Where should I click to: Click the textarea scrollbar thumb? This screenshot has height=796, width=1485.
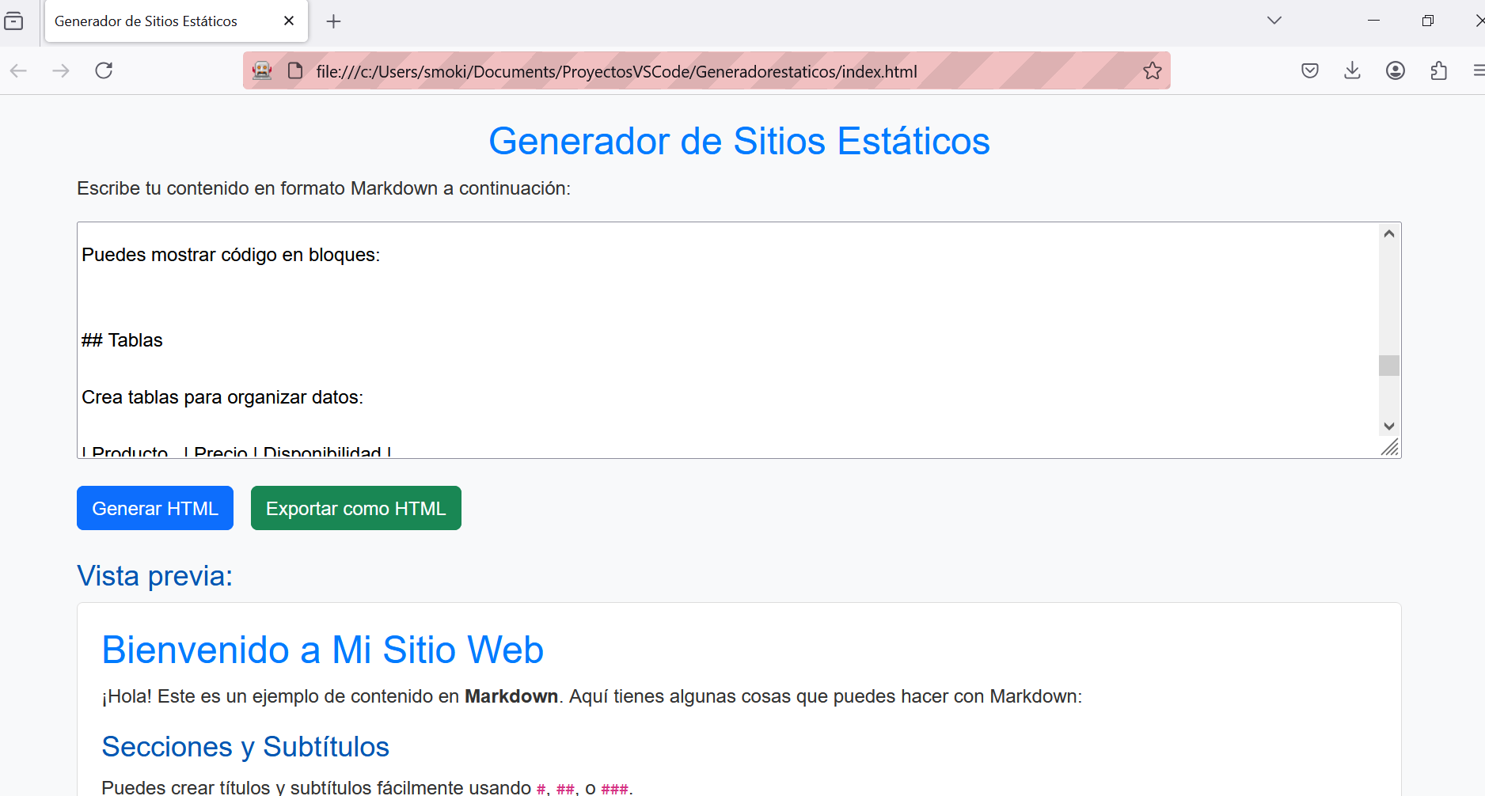click(x=1388, y=366)
